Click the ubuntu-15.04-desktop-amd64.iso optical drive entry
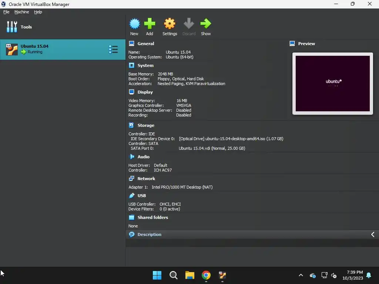Image resolution: width=379 pixels, height=284 pixels. pos(231,139)
